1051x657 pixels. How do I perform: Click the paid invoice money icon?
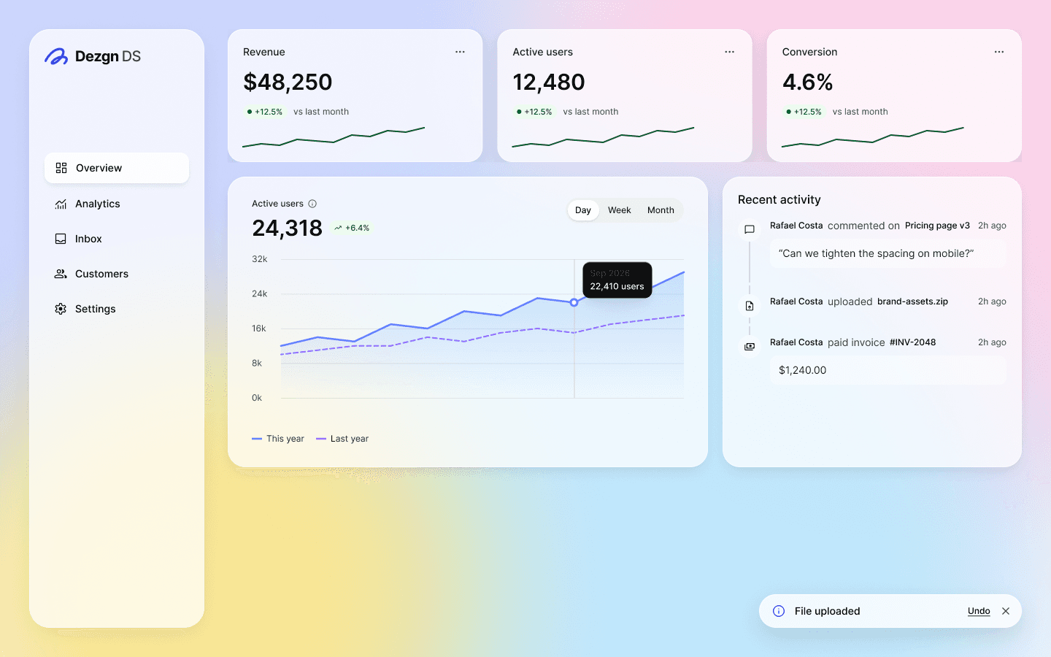point(750,347)
